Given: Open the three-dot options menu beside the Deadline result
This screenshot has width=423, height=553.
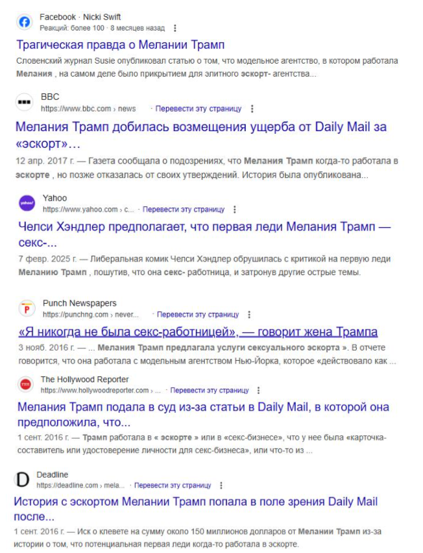Looking at the screenshot, I should click(x=221, y=485).
